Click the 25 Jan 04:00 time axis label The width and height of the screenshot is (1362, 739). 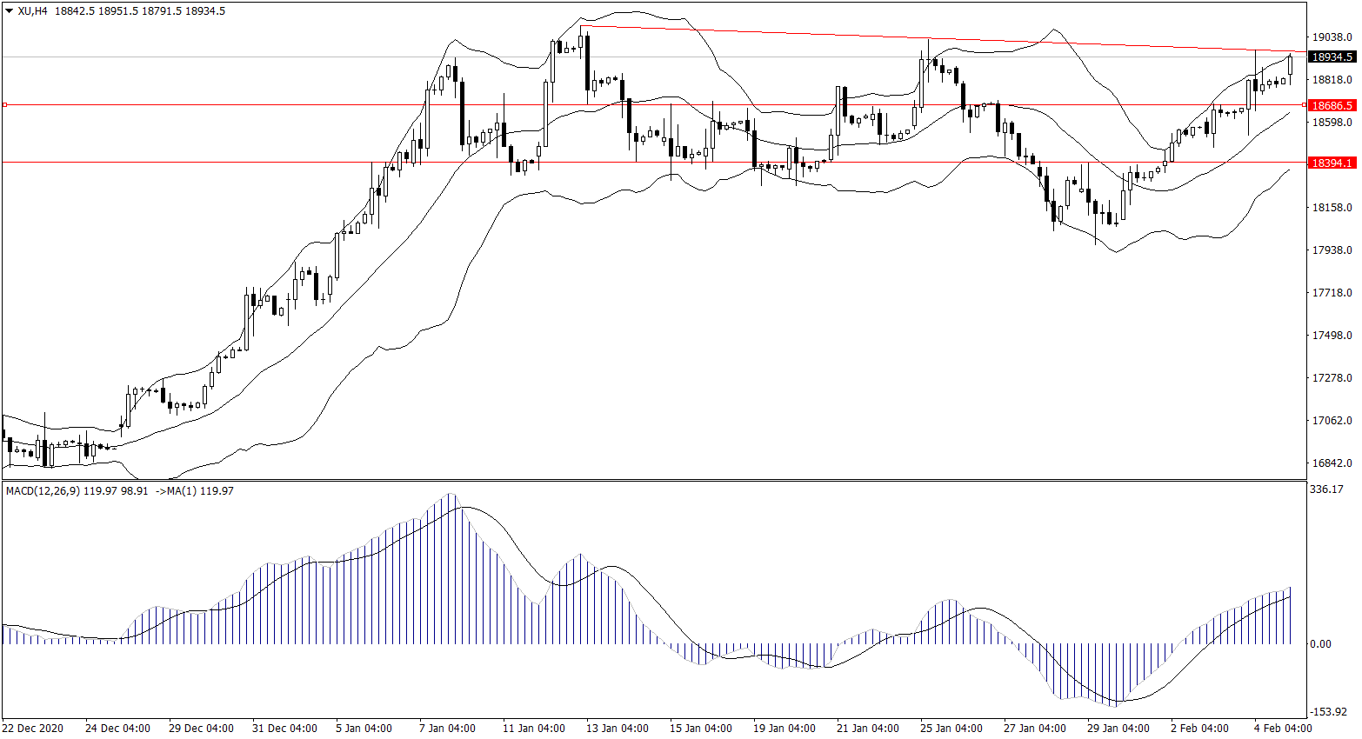coord(951,729)
